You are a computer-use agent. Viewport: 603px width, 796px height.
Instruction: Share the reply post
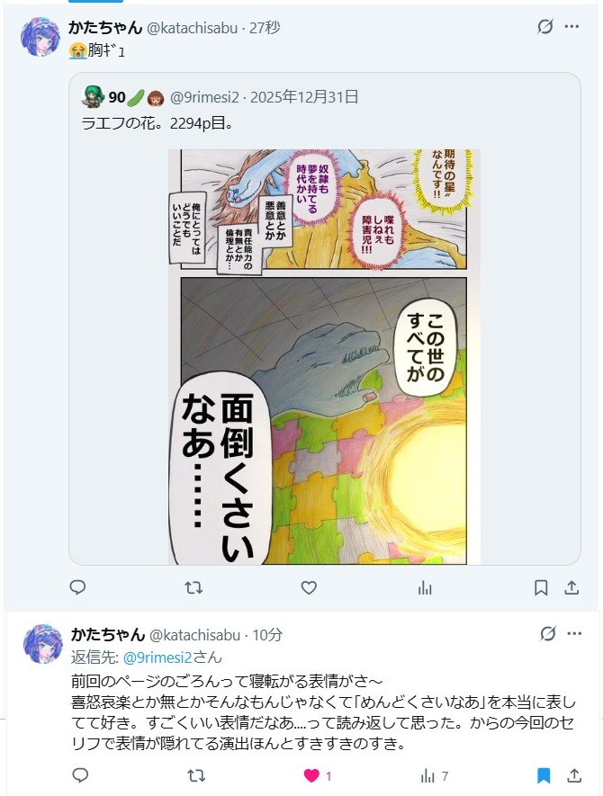pyautogui.click(x=574, y=775)
